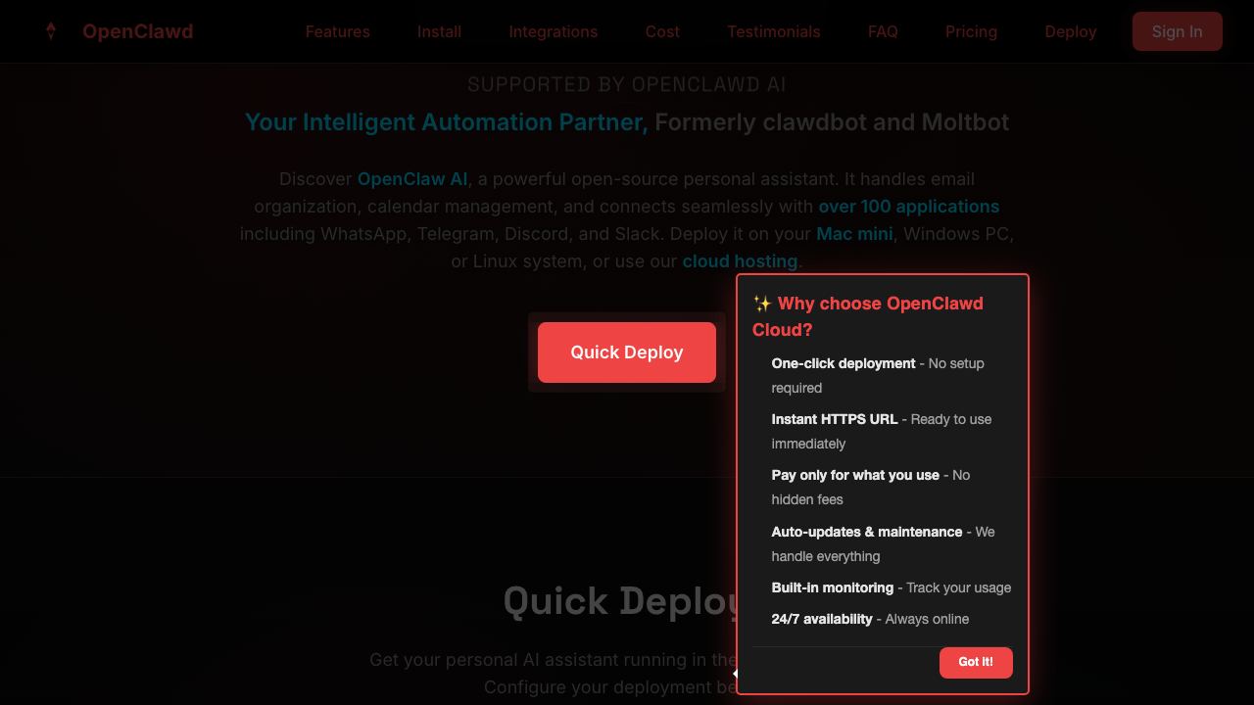Image resolution: width=1254 pixels, height=705 pixels.
Task: Click the OpenClawd logo icon
Action: tap(51, 31)
